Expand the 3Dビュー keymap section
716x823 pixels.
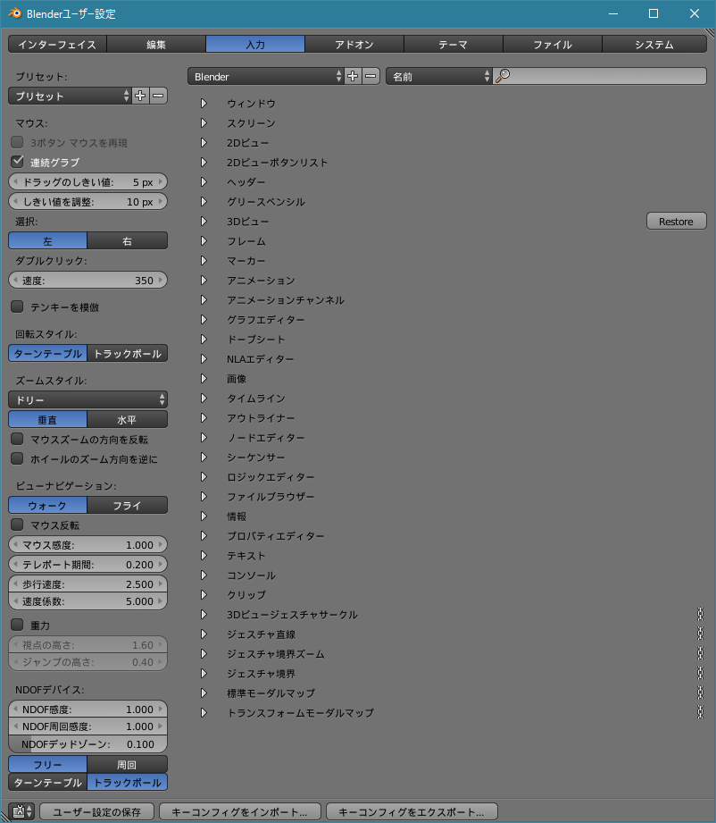(x=204, y=222)
